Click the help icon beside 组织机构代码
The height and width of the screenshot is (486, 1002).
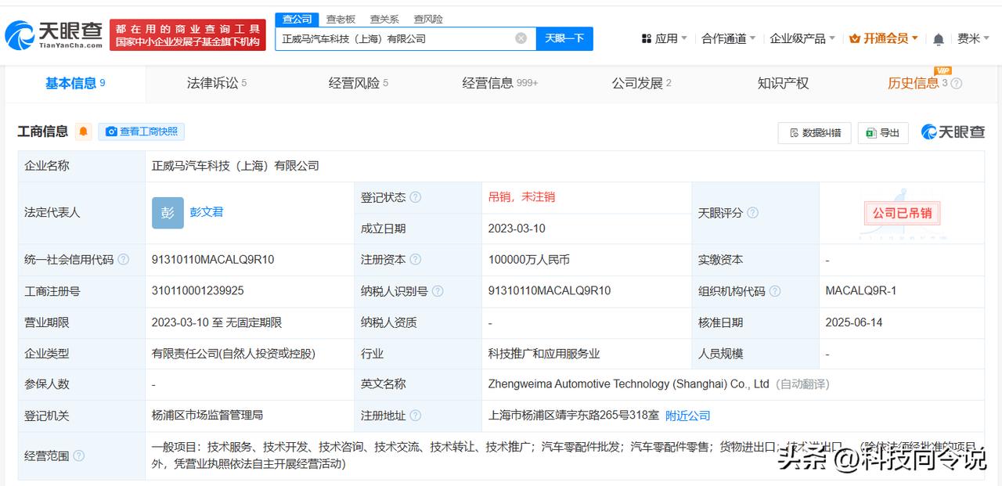[774, 291]
